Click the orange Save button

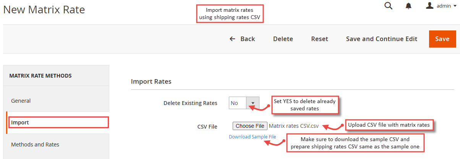[442, 39]
